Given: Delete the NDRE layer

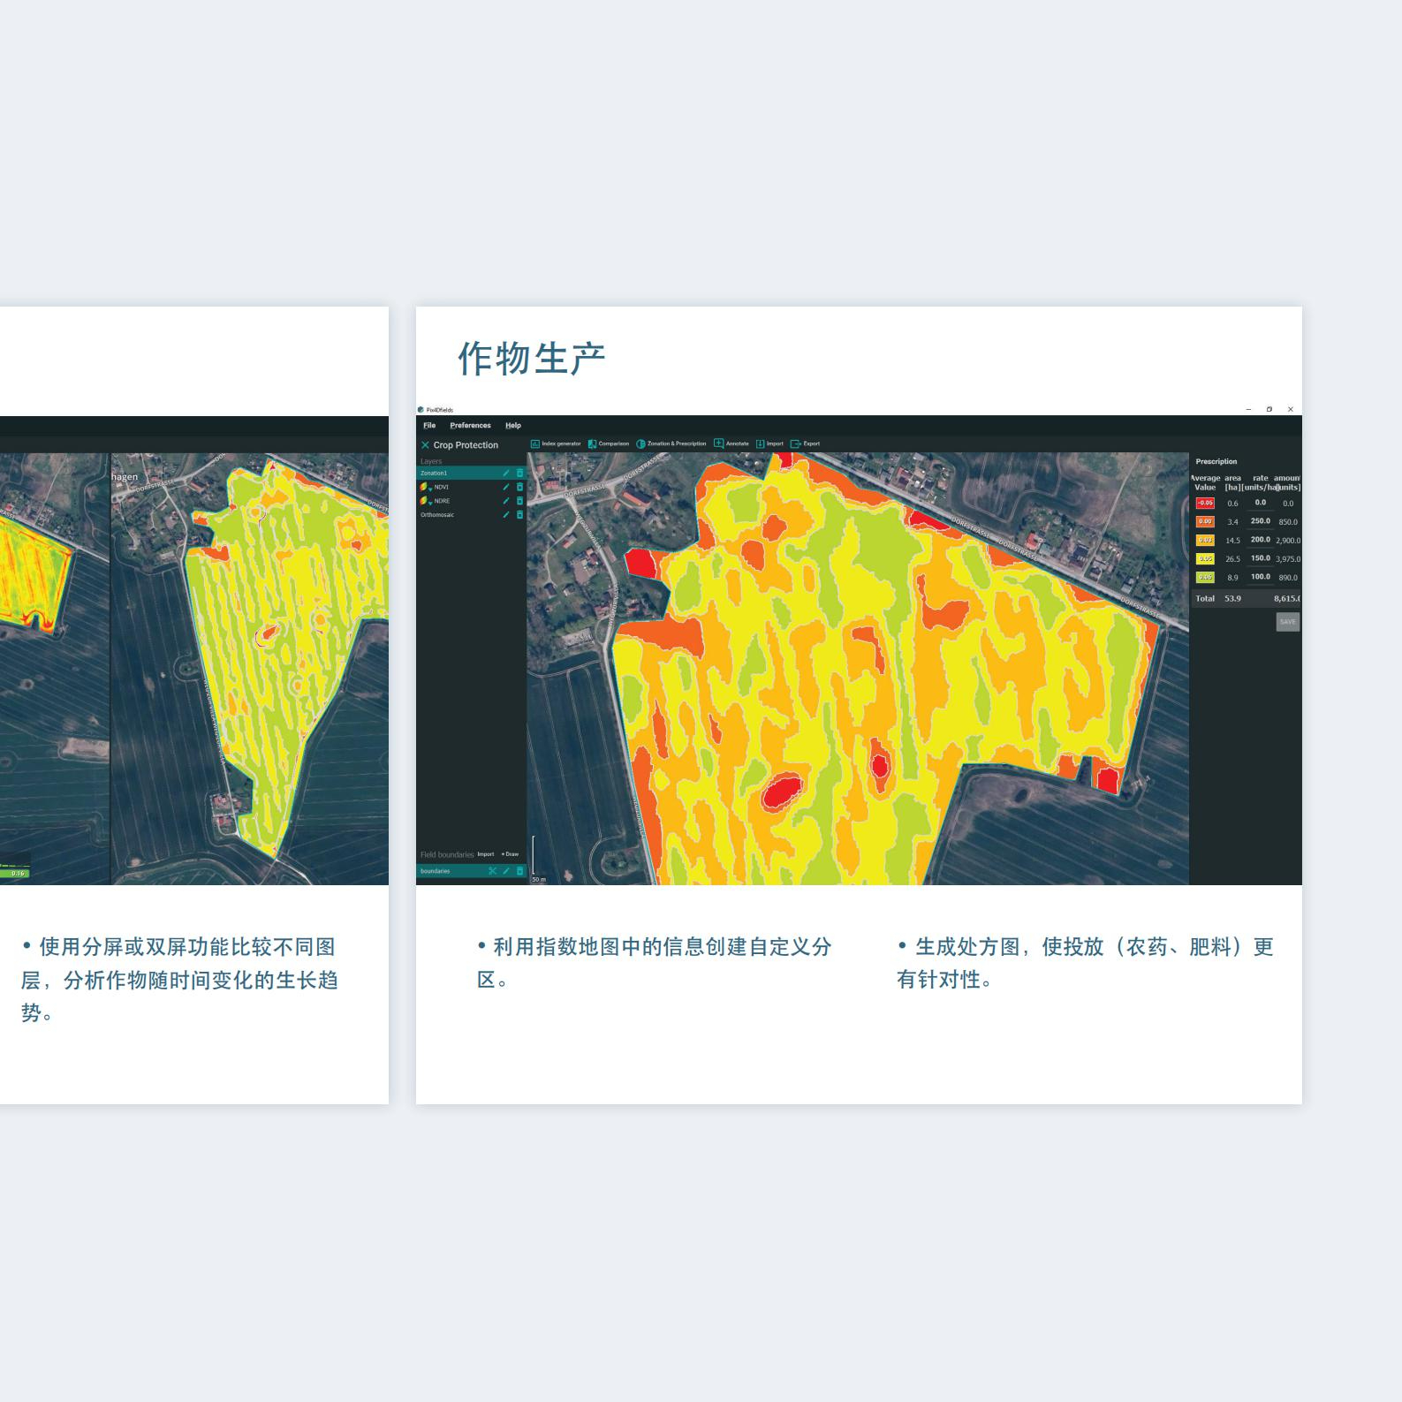Looking at the screenshot, I should tap(519, 501).
